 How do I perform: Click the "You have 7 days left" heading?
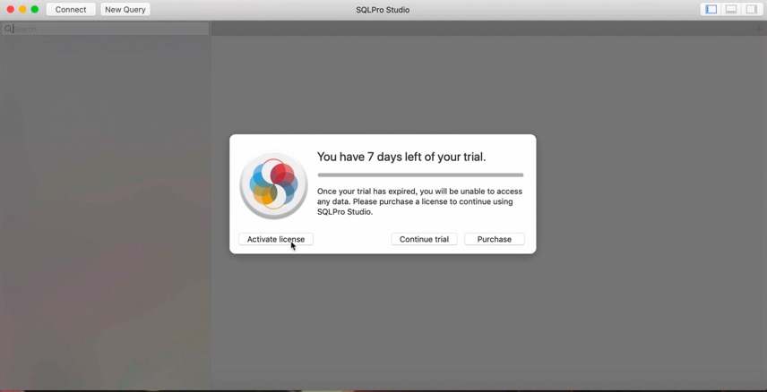pyautogui.click(x=401, y=157)
